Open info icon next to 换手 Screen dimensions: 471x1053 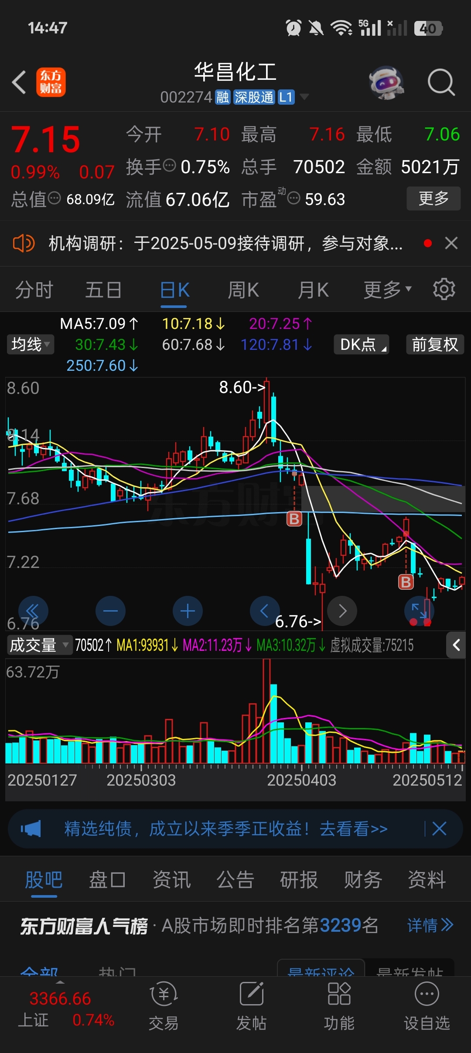pos(169,166)
